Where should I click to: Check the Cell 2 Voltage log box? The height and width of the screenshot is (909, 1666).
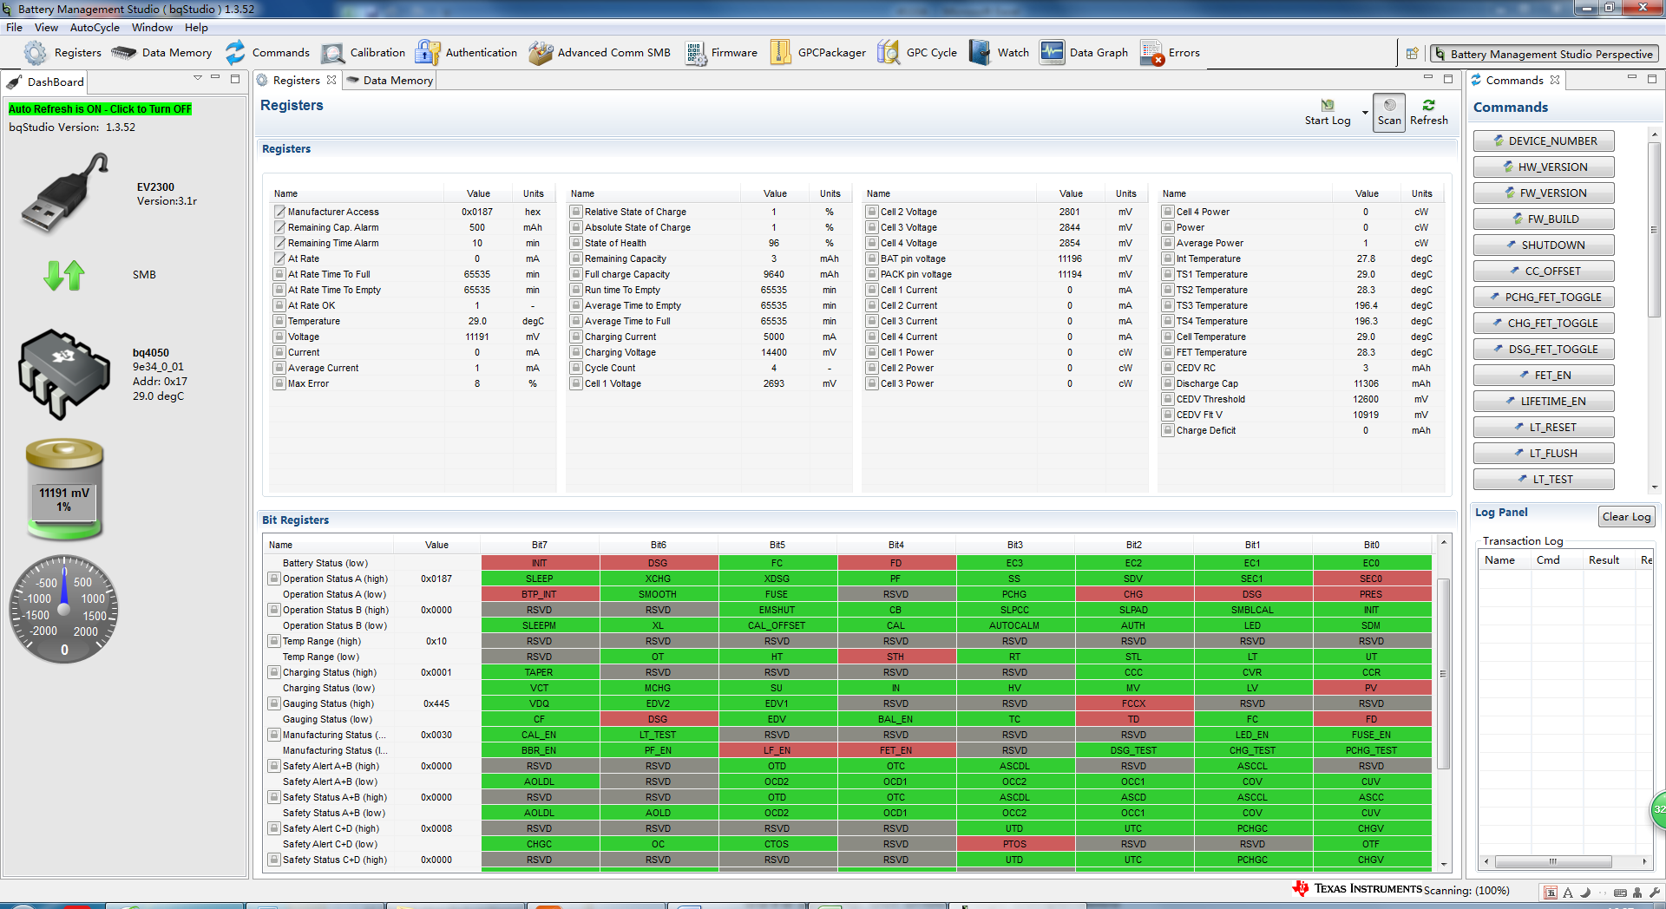click(872, 212)
